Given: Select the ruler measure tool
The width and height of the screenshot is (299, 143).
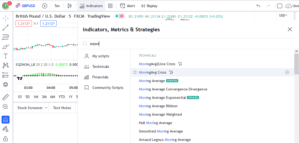Looking at the screenshot, I should coord(6,97).
